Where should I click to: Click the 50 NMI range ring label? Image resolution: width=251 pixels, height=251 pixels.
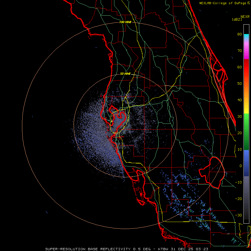pyautogui.click(x=125, y=74)
